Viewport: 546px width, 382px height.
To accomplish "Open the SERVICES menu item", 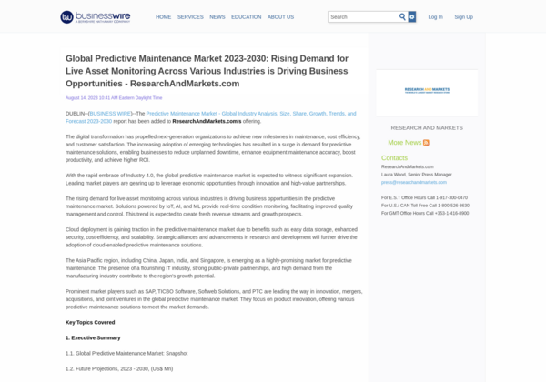I will point(190,17).
